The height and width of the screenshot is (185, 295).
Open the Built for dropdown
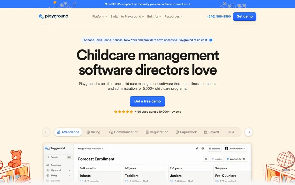coord(154,17)
